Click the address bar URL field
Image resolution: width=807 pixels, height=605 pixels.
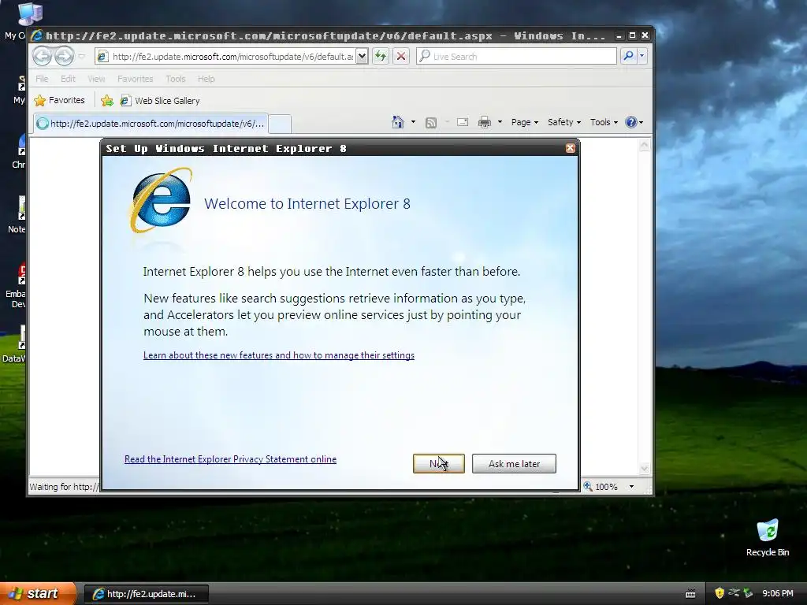232,56
